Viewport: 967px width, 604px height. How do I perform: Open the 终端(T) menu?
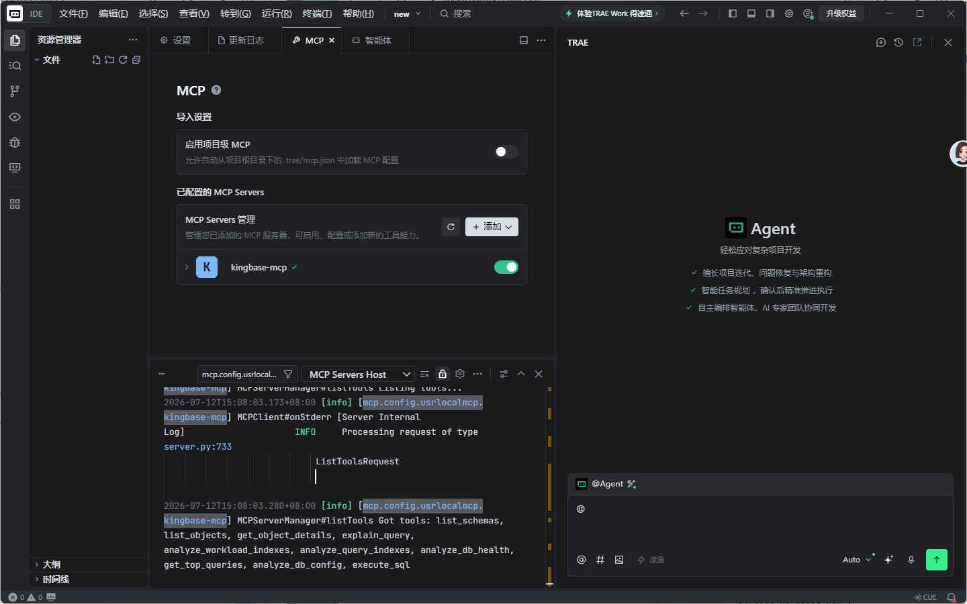[317, 13]
